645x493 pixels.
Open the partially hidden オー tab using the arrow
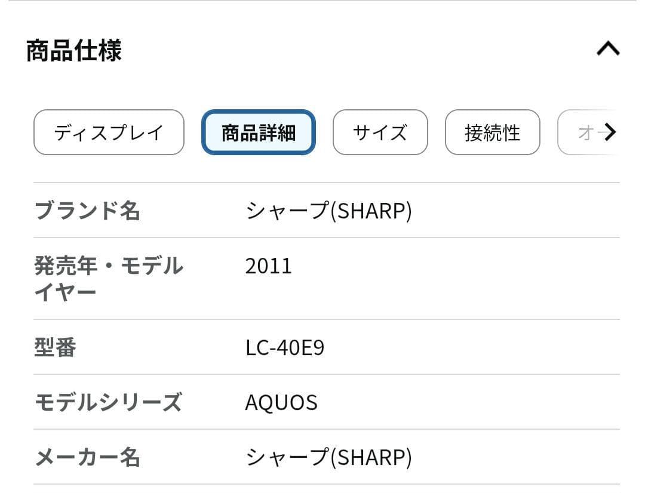(612, 133)
